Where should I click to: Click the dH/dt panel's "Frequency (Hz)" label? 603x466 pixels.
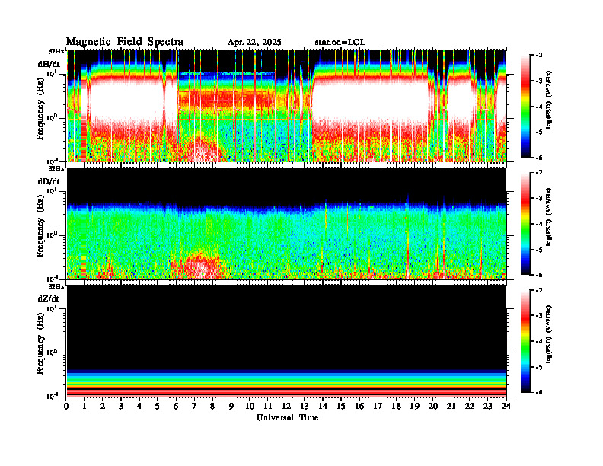pyautogui.click(x=40, y=109)
